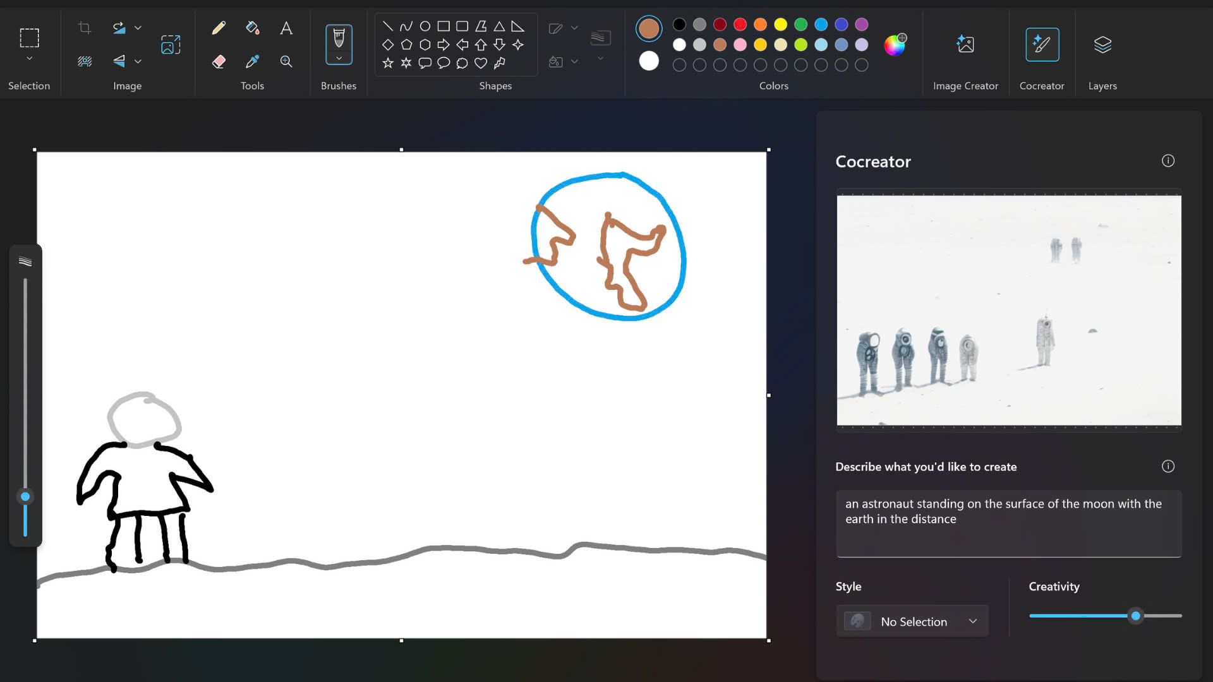Toggle the Cocreator panel button

1042,45
